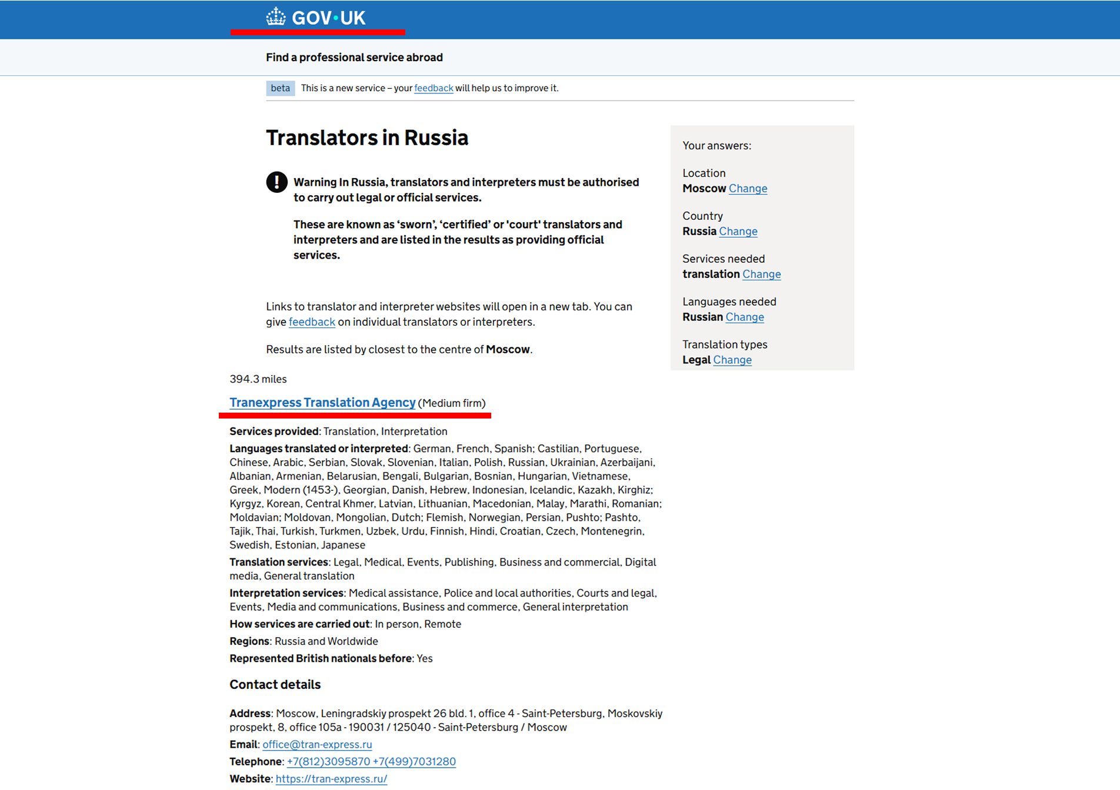Click the '(Medium firm)' label

tap(452, 403)
